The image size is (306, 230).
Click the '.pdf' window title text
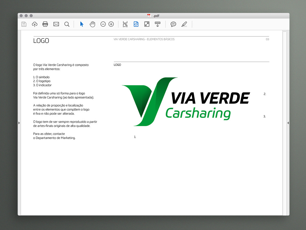[156, 16]
